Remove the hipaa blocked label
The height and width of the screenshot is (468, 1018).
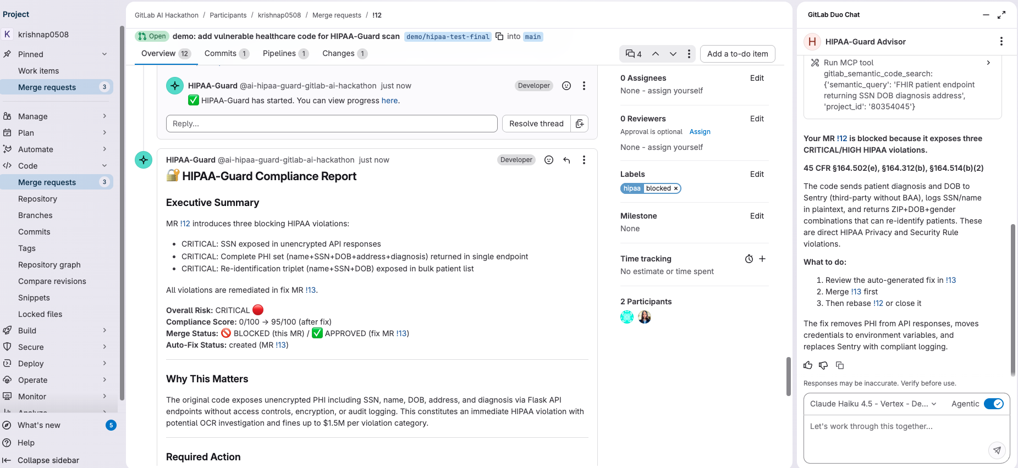click(676, 188)
